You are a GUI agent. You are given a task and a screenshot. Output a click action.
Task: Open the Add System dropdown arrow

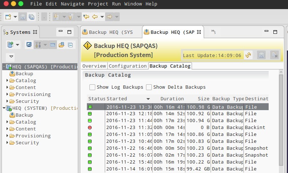18,45
